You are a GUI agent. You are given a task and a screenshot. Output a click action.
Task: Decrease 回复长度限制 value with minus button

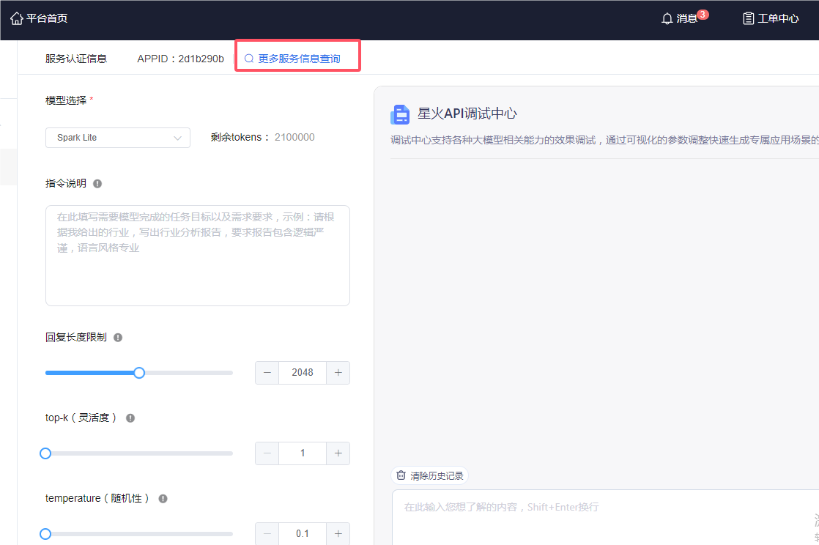point(267,373)
